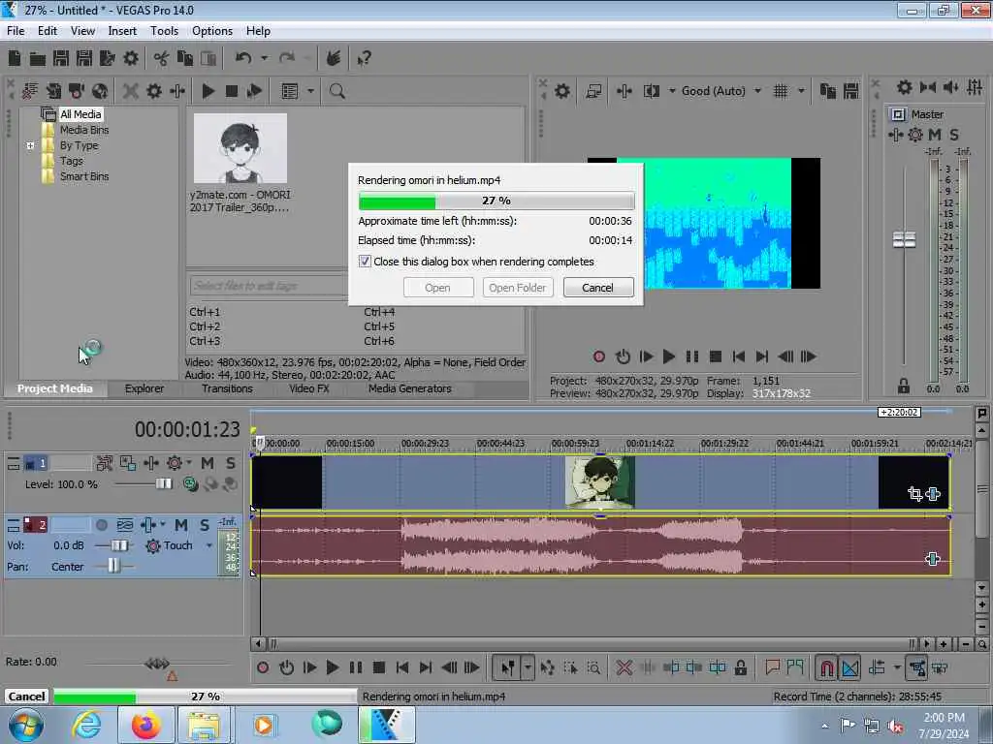This screenshot has height=744, width=993.
Task: Click the Preview on External Monitor icon
Action: tap(593, 91)
